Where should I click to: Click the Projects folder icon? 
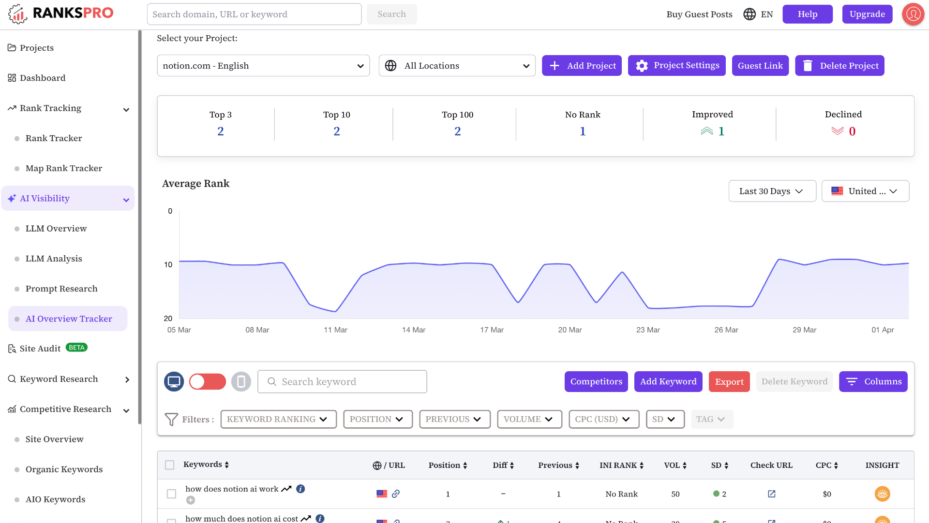pyautogui.click(x=12, y=48)
